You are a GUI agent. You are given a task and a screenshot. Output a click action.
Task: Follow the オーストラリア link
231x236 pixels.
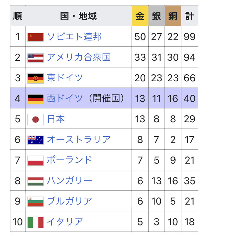[x=79, y=140]
